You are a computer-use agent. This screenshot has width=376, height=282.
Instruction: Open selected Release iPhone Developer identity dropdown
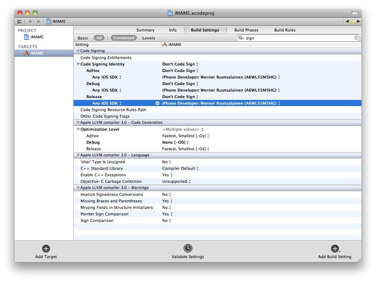click(221, 103)
